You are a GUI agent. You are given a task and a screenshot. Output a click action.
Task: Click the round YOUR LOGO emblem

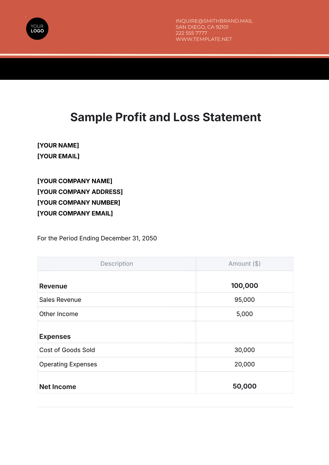[x=37, y=29]
